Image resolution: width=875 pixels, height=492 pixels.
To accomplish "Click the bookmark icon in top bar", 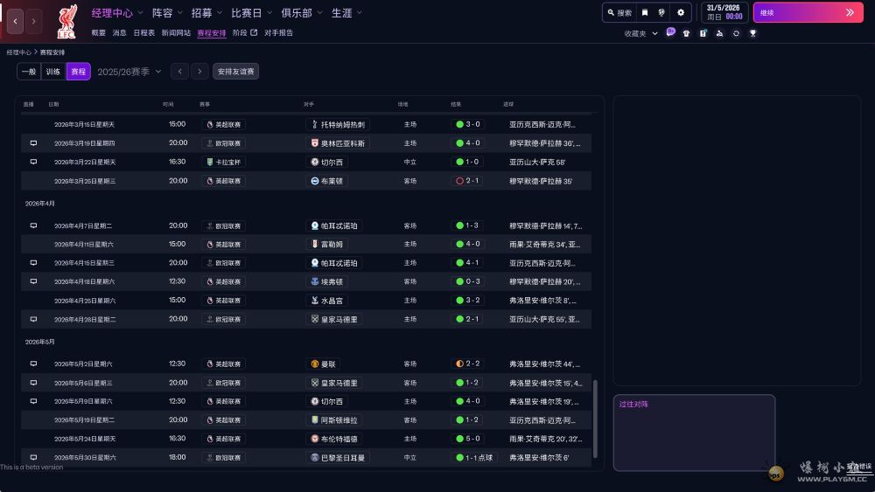I will 645,13.
